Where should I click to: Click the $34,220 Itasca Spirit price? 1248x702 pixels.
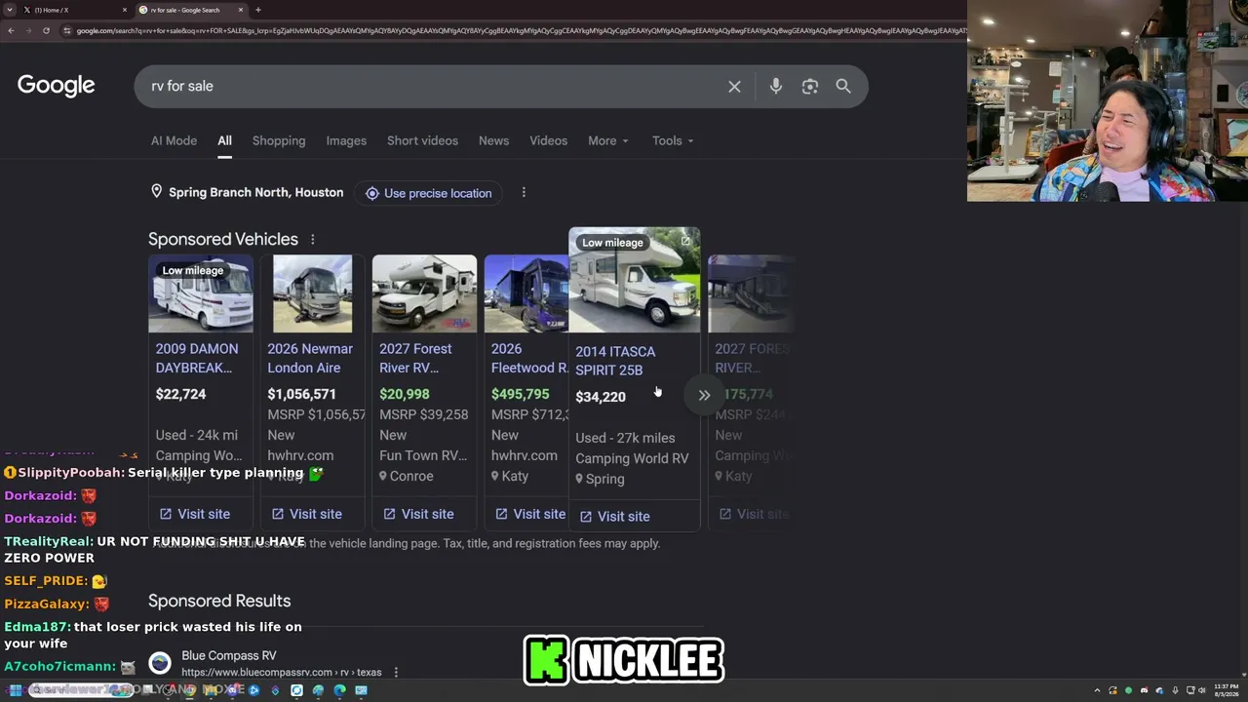click(601, 397)
